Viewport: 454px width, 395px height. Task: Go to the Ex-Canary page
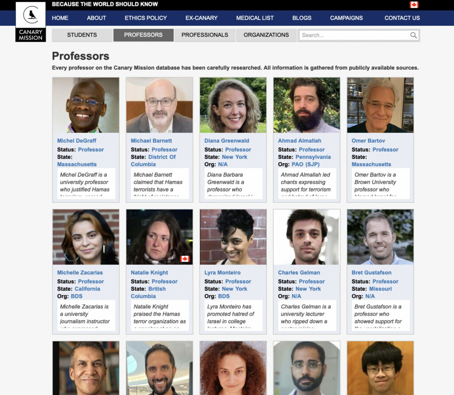tap(201, 18)
